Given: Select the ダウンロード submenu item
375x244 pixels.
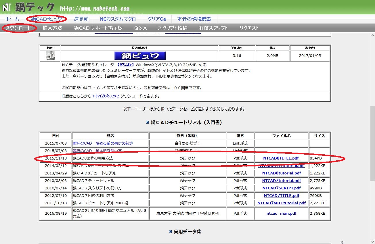Looking at the screenshot, I should 18,28.
